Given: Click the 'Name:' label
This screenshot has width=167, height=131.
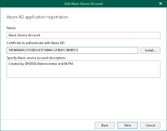Looking at the screenshot, I should click(11, 27).
